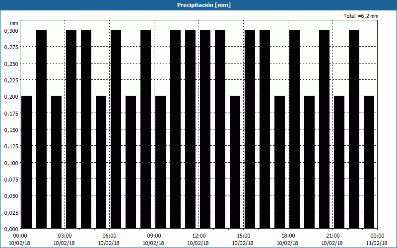
Task: Select the bar starting at 15:00
Action: click(250, 129)
